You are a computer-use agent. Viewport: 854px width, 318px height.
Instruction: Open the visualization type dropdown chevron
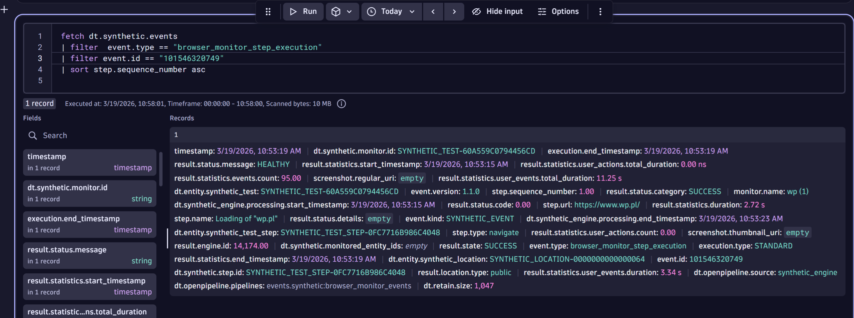349,11
